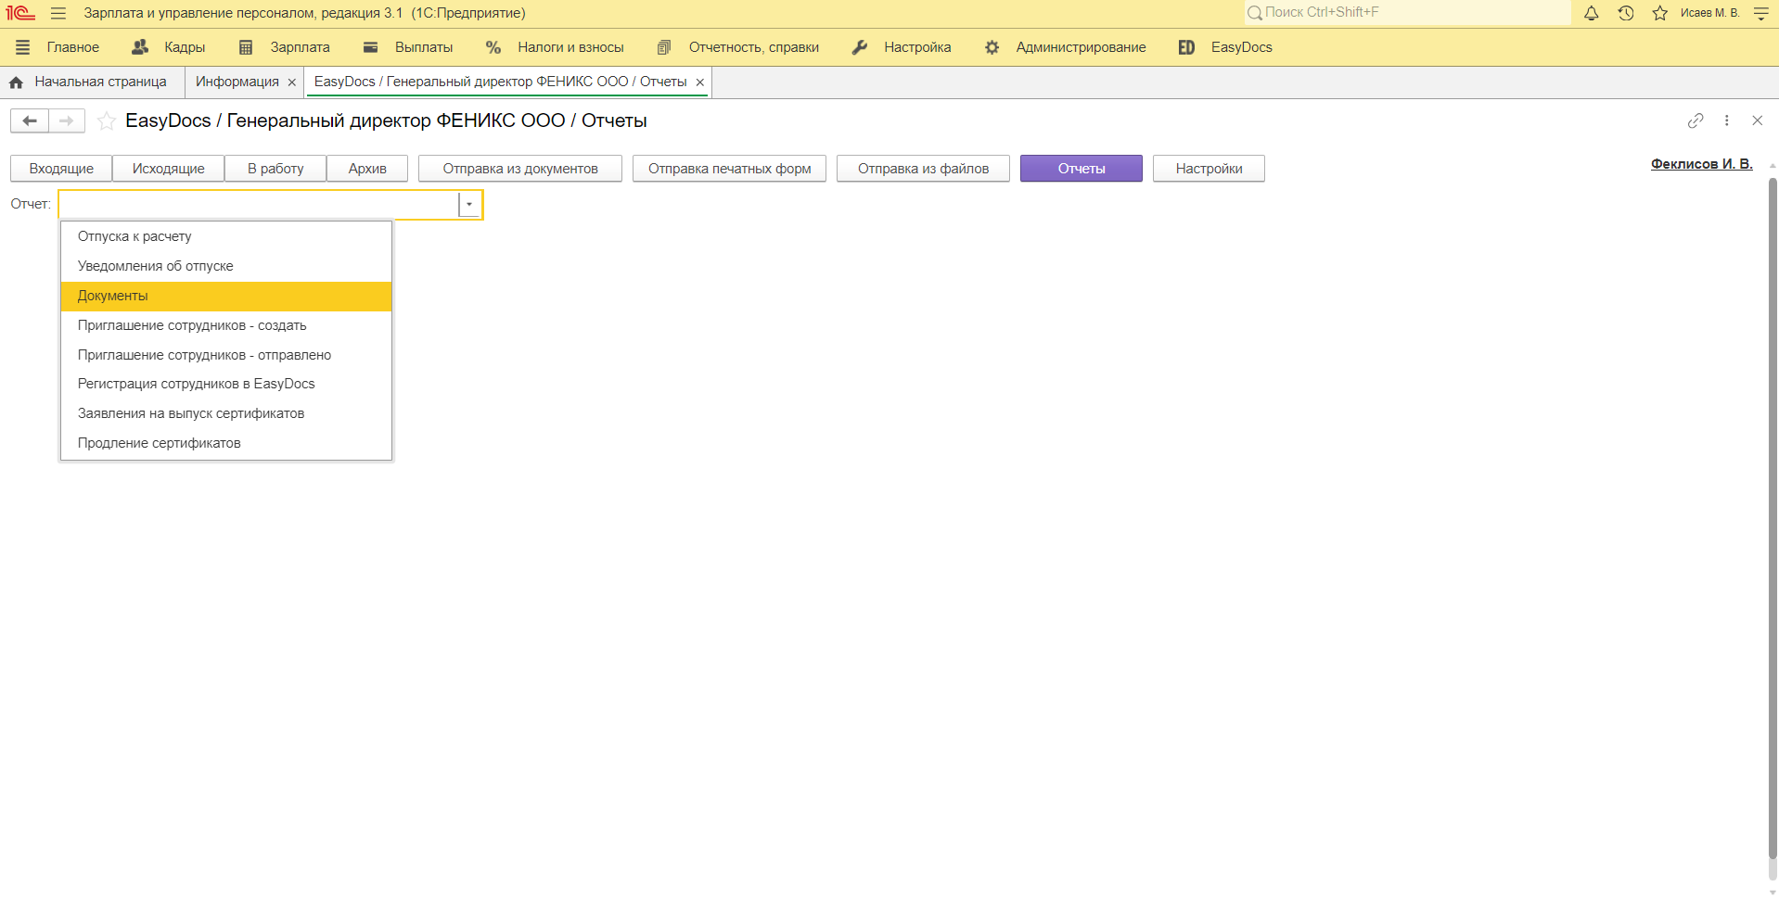Close the Информация tab
The height and width of the screenshot is (912, 1779).
pyautogui.click(x=292, y=82)
